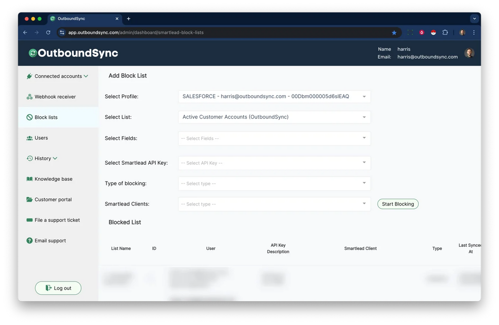Open the Select Smartlead API Key dropdown
Screen dimensions: 499x325
click(x=364, y=163)
